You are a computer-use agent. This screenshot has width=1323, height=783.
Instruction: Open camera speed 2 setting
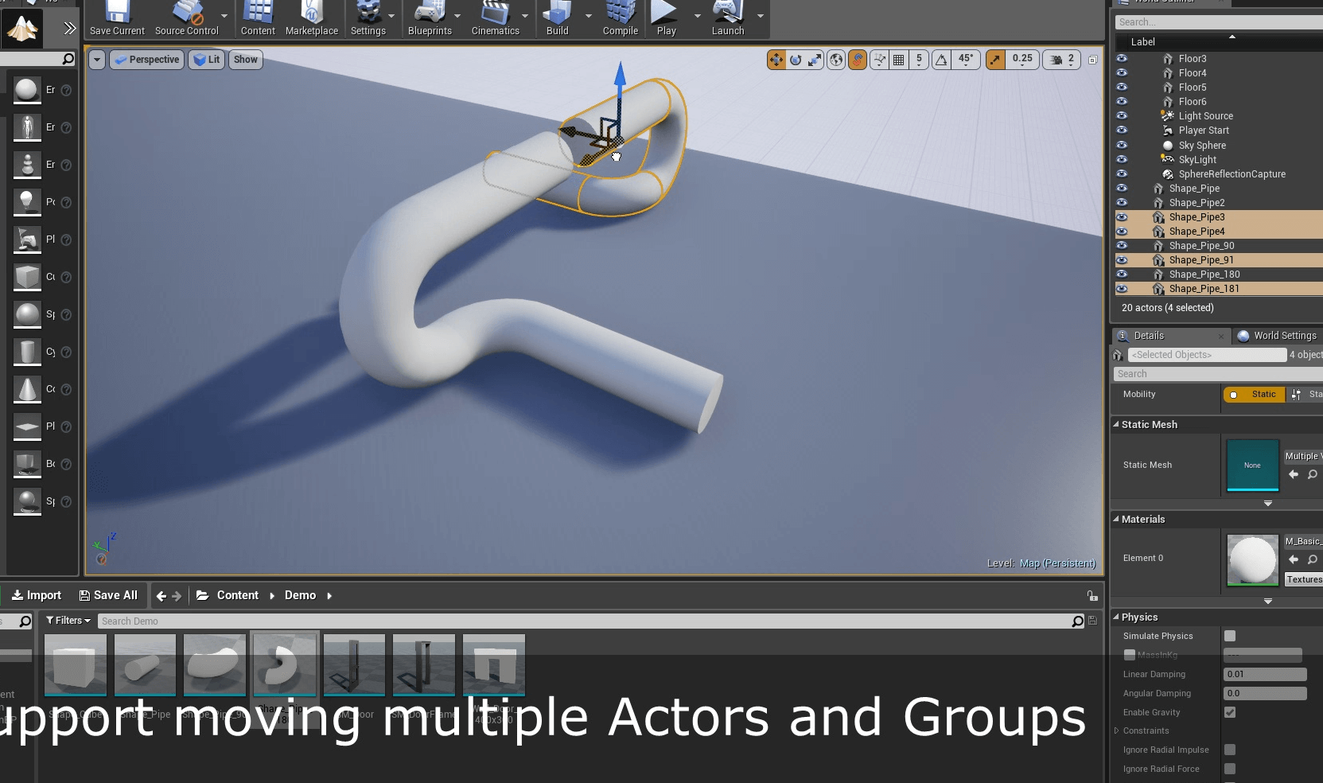(x=1062, y=60)
